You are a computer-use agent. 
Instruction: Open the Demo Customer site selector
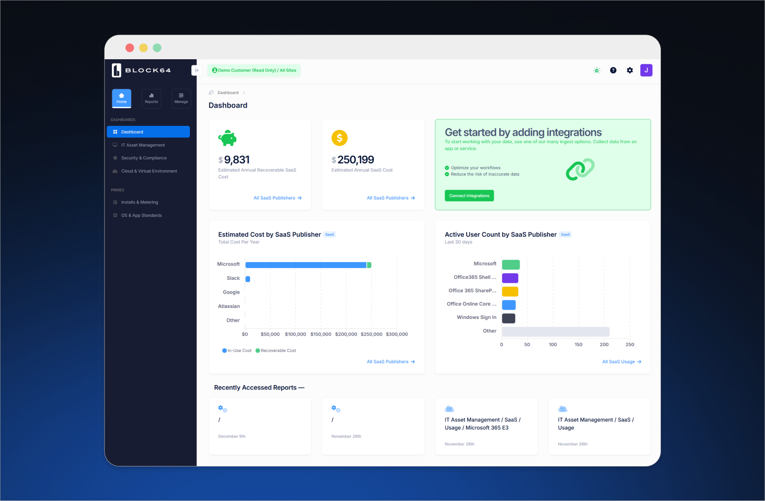tap(254, 70)
